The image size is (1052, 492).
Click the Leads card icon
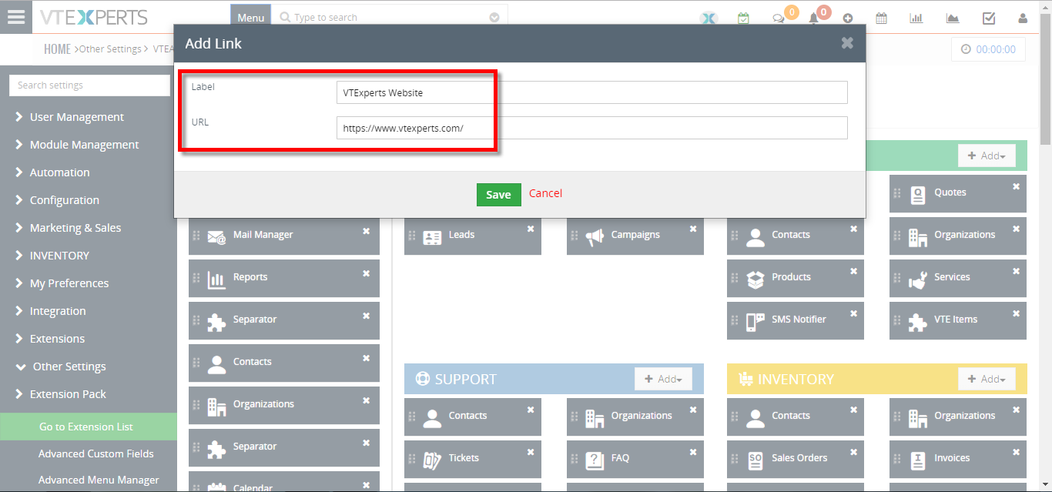coord(432,236)
